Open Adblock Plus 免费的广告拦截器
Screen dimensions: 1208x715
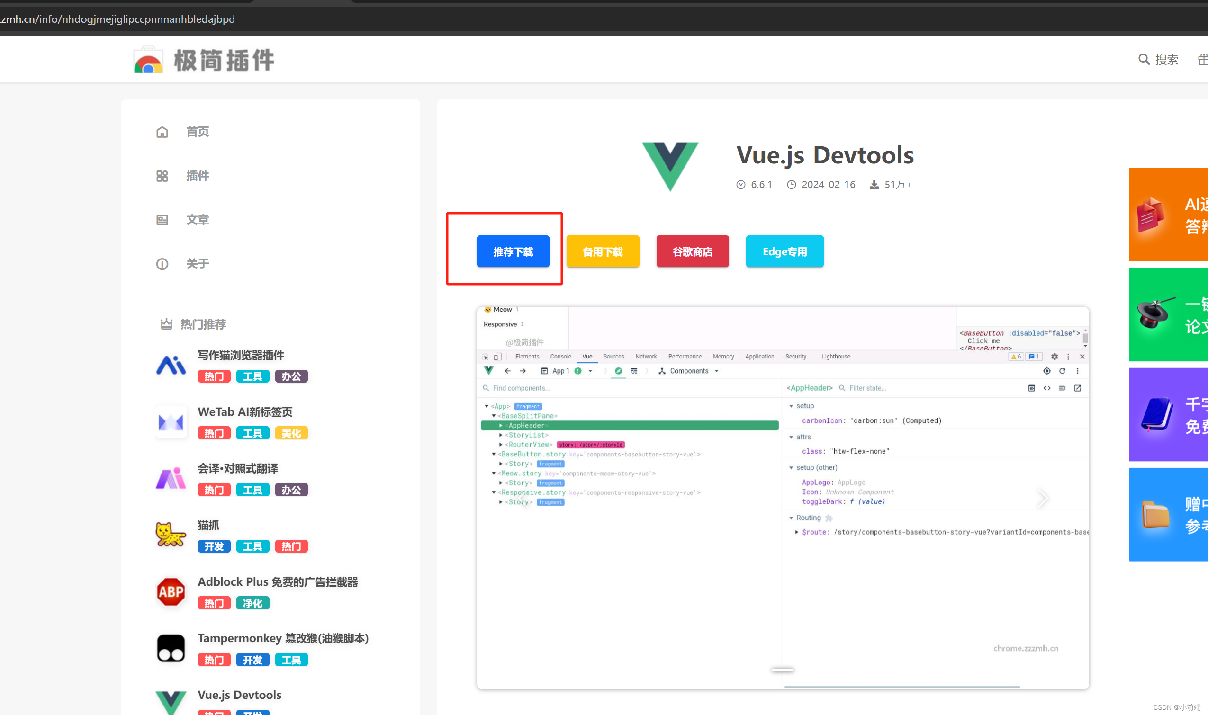click(x=278, y=582)
